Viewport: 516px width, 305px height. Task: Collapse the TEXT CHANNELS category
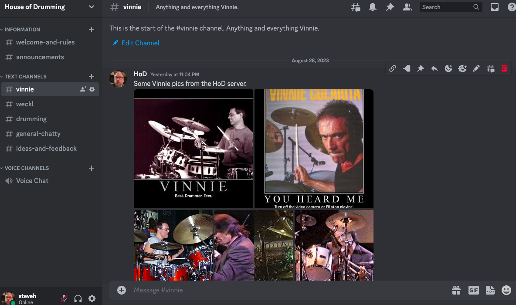25,77
